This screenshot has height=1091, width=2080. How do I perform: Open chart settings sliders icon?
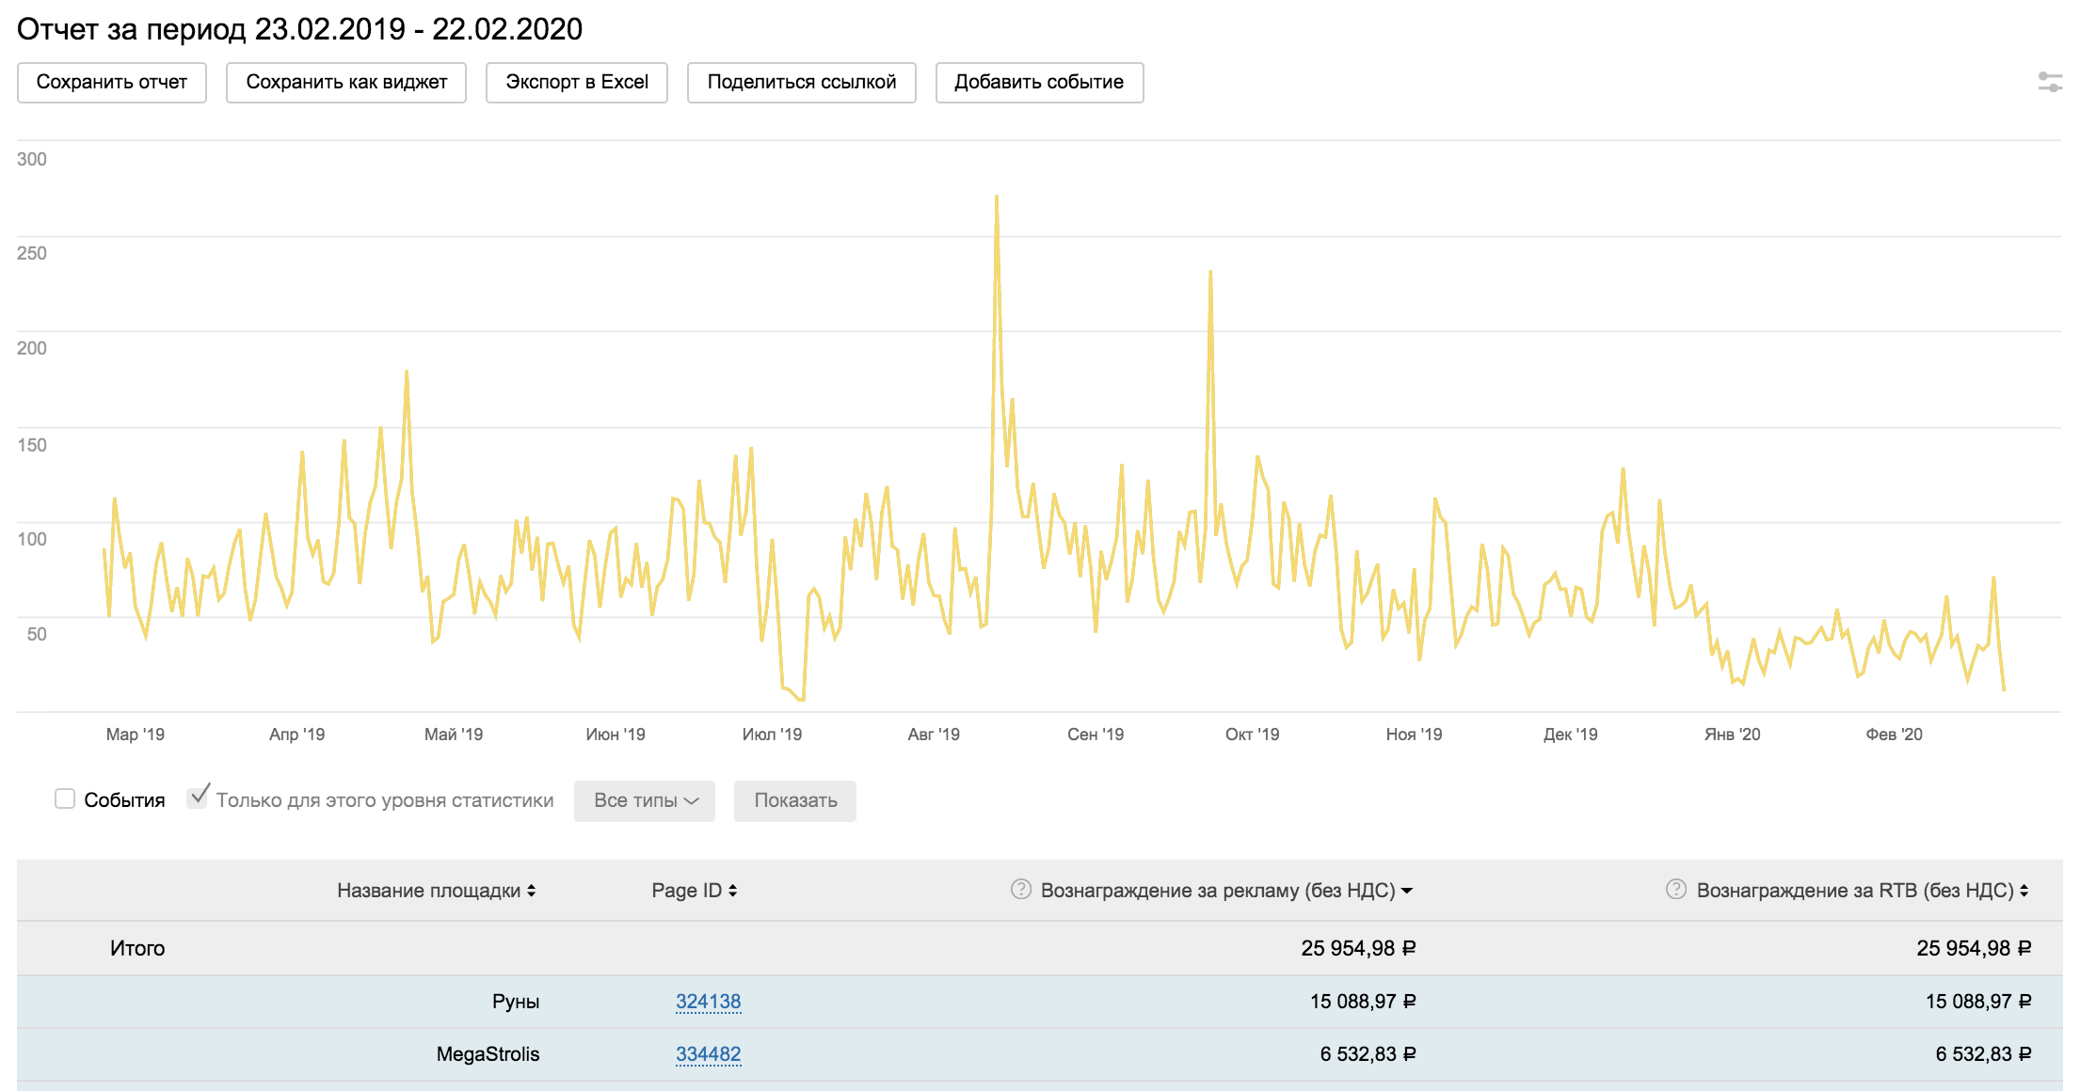(2049, 83)
